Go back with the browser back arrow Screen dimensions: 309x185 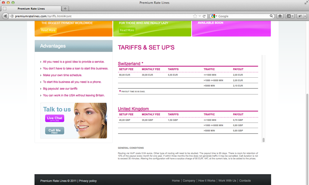(5, 16)
